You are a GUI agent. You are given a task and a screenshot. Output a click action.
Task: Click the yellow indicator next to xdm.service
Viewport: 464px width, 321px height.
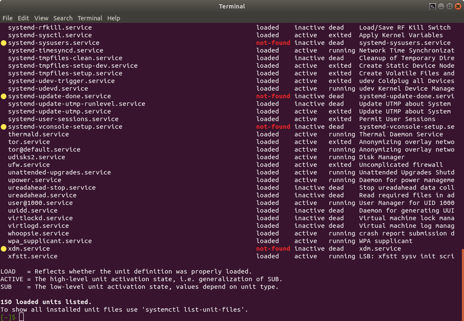coord(3,249)
